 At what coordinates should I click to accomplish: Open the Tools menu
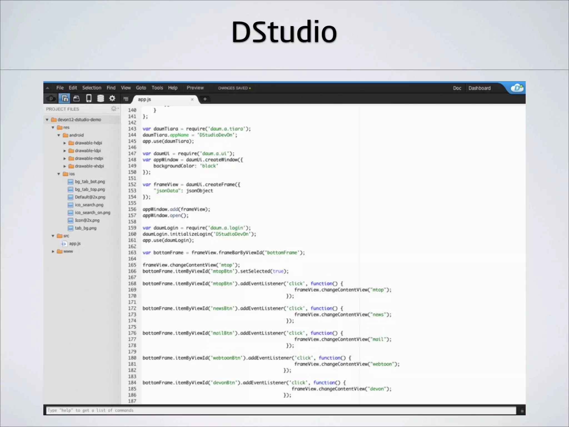[x=157, y=88]
